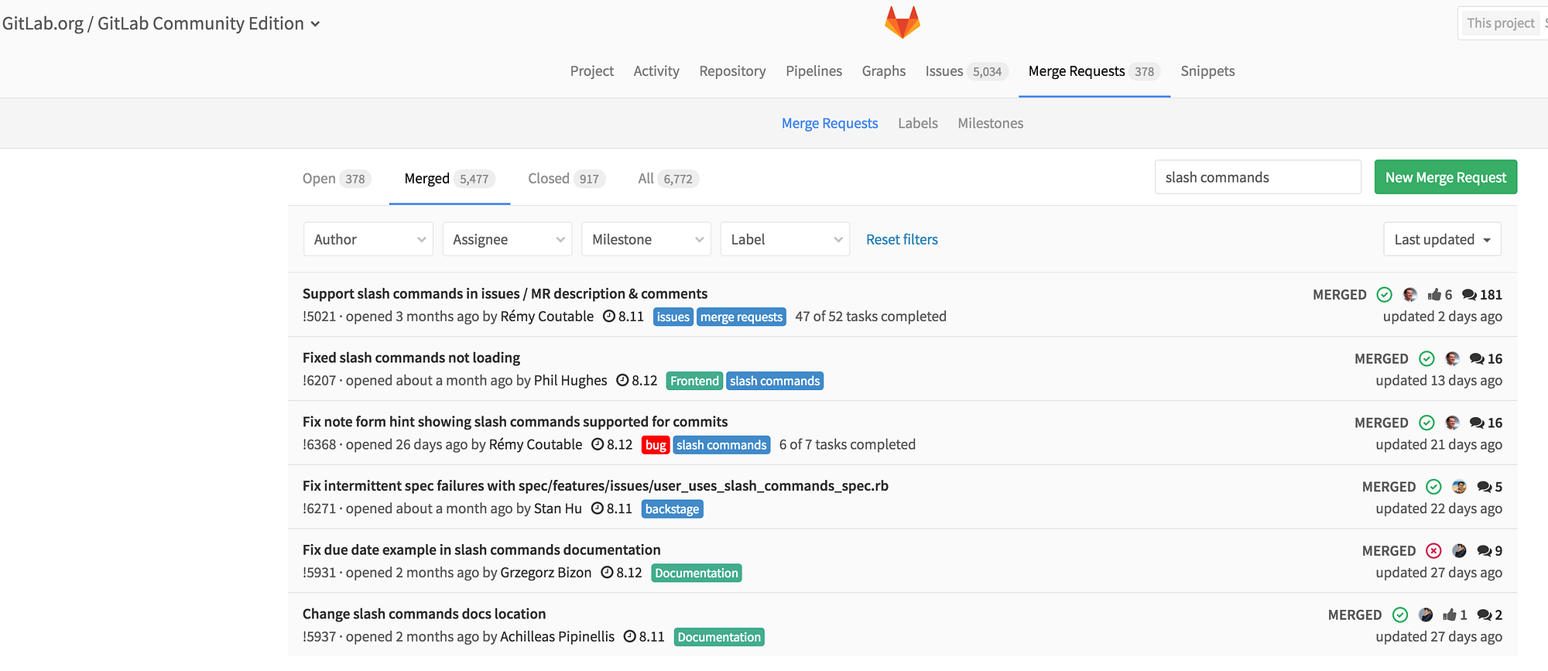Click the GitLab fox logo
The width and height of the screenshot is (1548, 671).
(x=902, y=22)
